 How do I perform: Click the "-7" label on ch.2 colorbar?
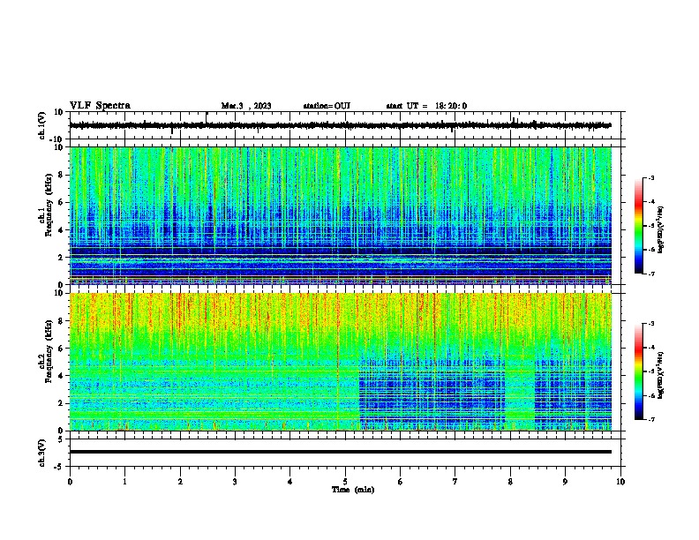tap(651, 419)
